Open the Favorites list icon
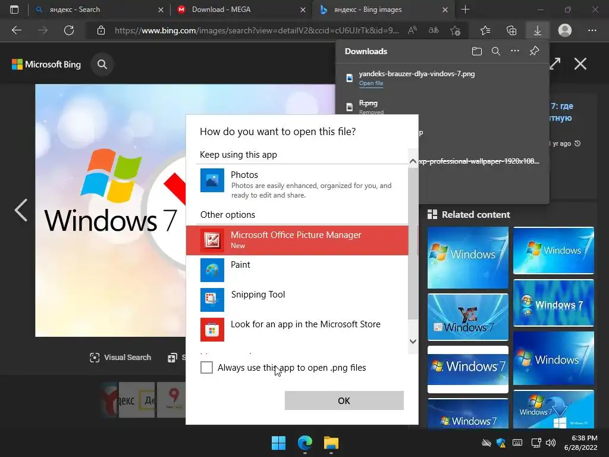The height and width of the screenshot is (457, 609). pyautogui.click(x=485, y=30)
